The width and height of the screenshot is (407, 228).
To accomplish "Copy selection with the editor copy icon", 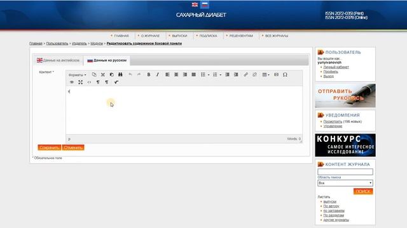I will [x=94, y=75].
